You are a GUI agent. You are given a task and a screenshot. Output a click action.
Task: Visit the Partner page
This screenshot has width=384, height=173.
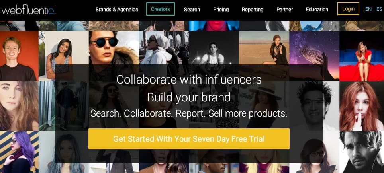pyautogui.click(x=285, y=10)
